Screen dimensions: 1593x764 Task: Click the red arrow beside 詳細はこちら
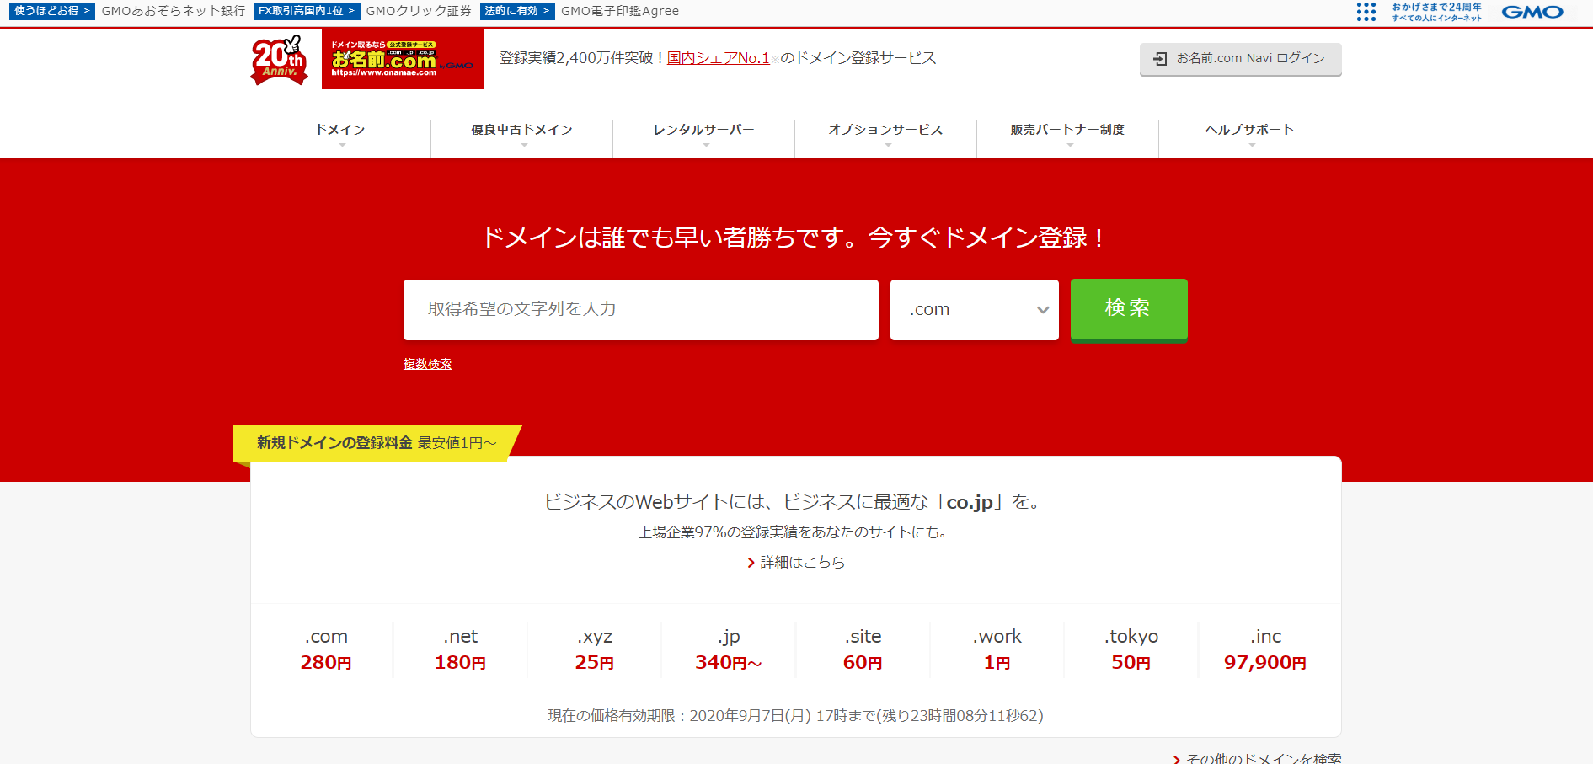pyautogui.click(x=751, y=563)
